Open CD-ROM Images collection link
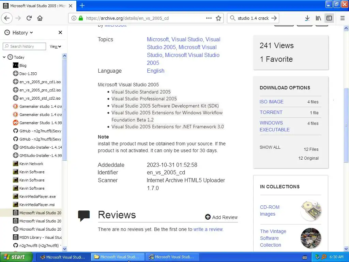The image size is (349, 262). point(270,210)
